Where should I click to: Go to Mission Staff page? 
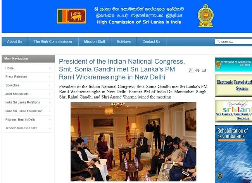click(95, 41)
